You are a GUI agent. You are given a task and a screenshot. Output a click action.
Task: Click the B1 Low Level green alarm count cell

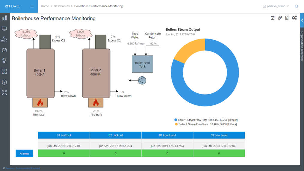tap(167, 153)
